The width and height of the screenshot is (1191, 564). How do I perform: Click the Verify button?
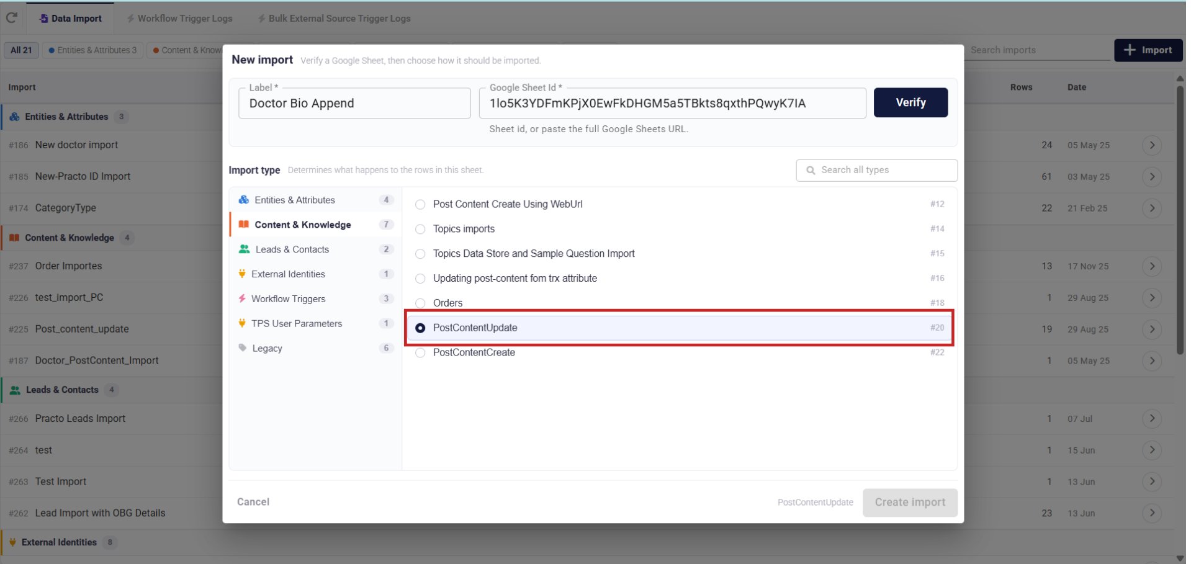[910, 102]
